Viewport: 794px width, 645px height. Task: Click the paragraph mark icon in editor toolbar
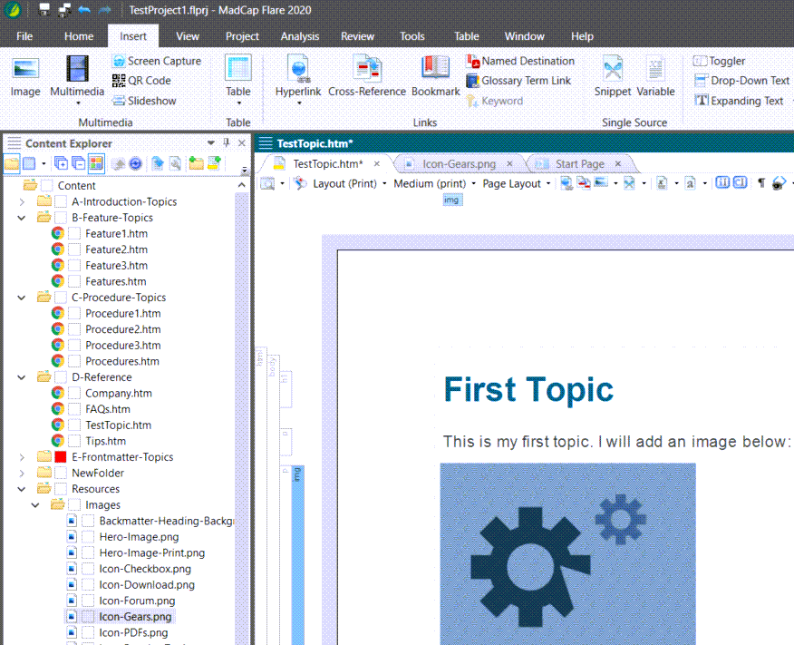click(x=761, y=183)
